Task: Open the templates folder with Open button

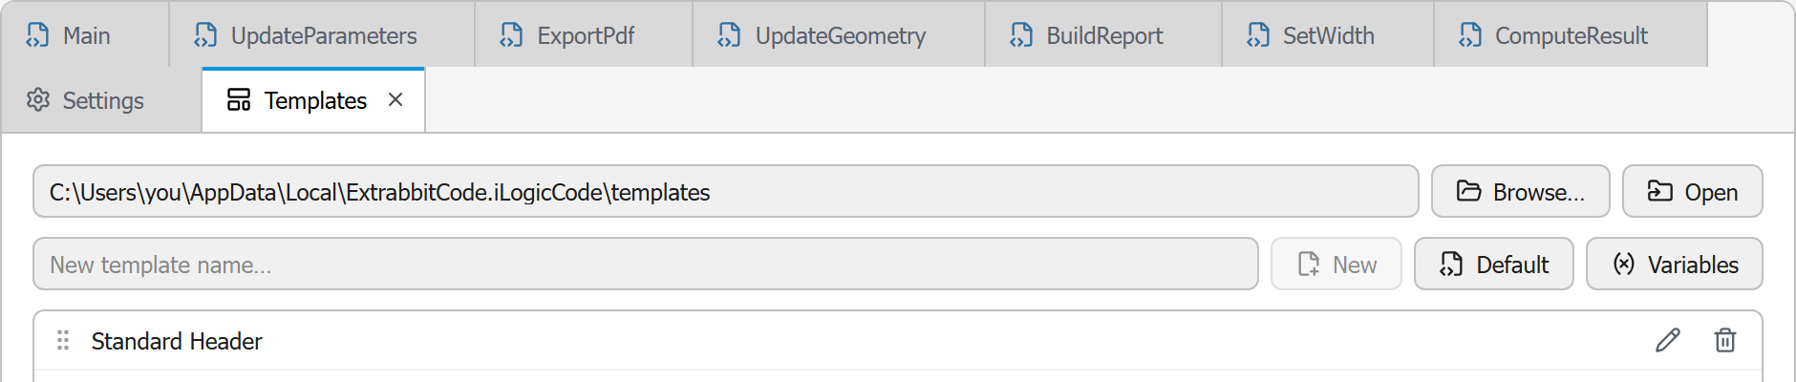Action: point(1693,191)
